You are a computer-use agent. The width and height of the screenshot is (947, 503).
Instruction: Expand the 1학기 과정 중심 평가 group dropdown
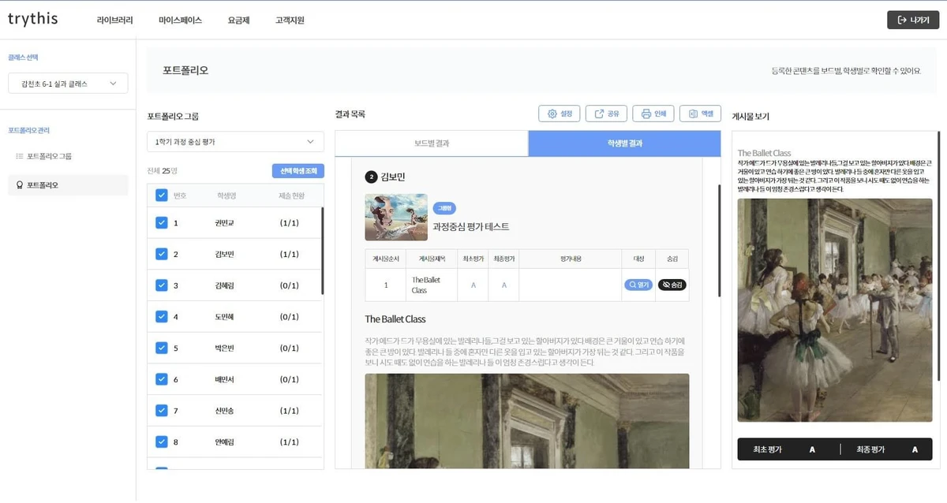pos(235,142)
